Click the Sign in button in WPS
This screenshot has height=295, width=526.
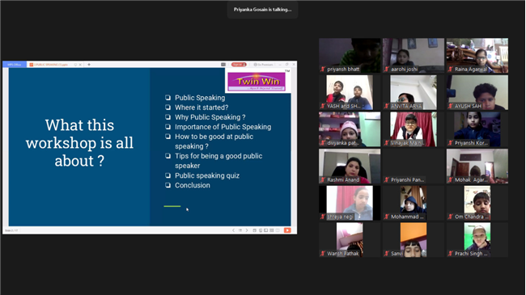pyautogui.click(x=239, y=65)
